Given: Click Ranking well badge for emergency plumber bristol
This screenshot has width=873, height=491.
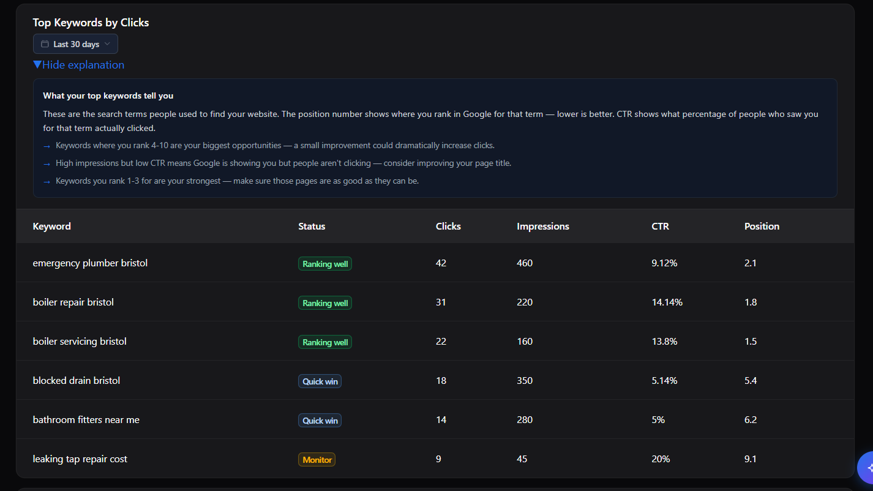Looking at the screenshot, I should coord(325,264).
